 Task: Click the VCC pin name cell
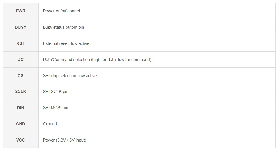point(20,140)
